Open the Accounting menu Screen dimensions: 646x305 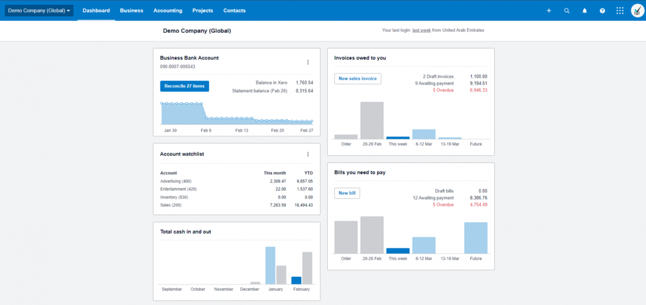click(168, 11)
